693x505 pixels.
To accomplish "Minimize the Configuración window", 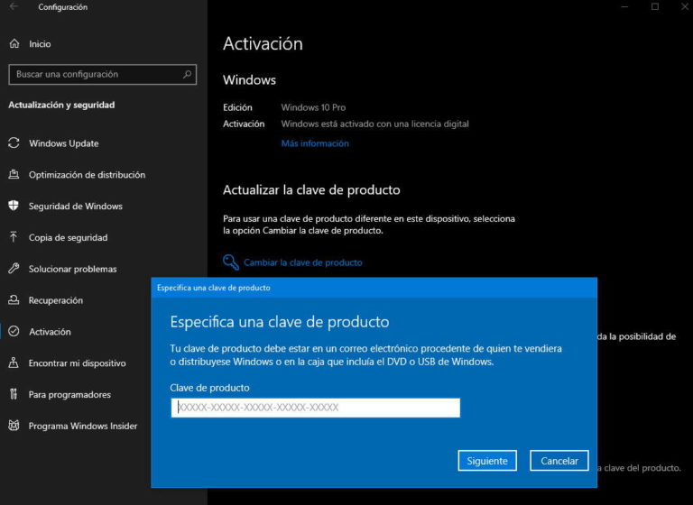I will [x=624, y=6].
